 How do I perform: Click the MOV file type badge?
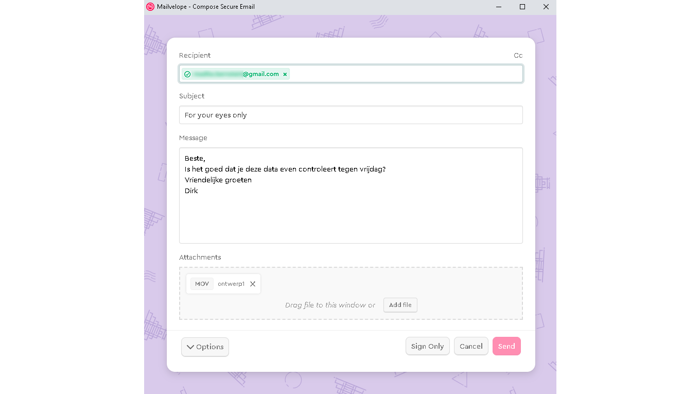[x=202, y=284]
